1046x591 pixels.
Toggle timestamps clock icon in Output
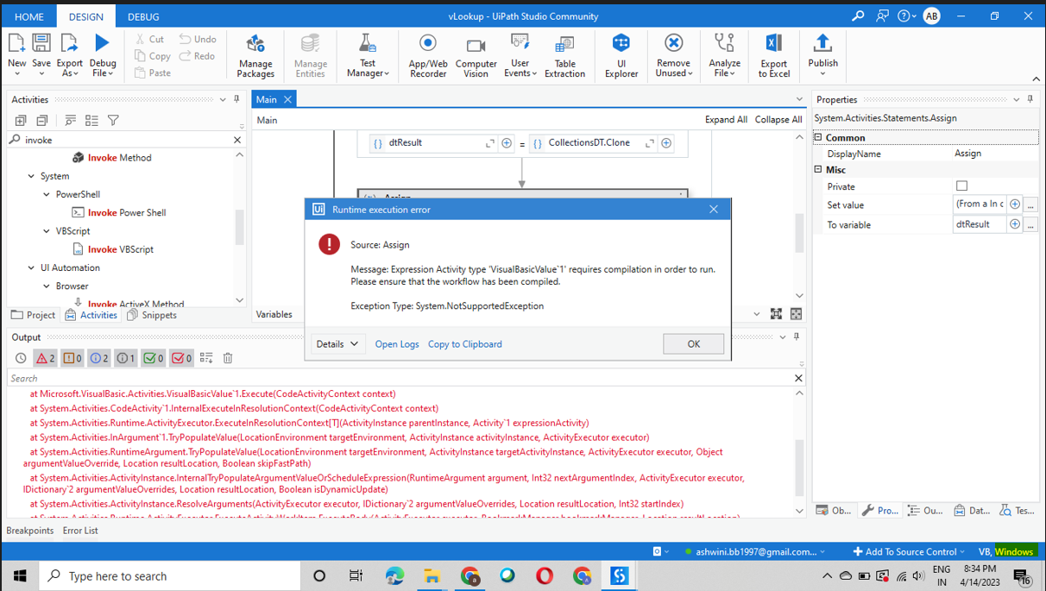(x=21, y=358)
